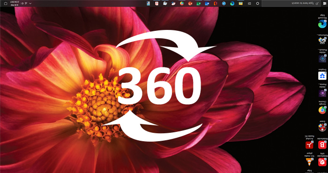
Task: Open the volume tray icon
Action: pyautogui.click(x=22, y=3)
